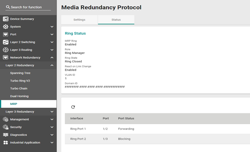Image resolution: width=250 pixels, height=152 pixels.
Task: Collapse the Network Redundancy section chevron
Action: (52, 57)
